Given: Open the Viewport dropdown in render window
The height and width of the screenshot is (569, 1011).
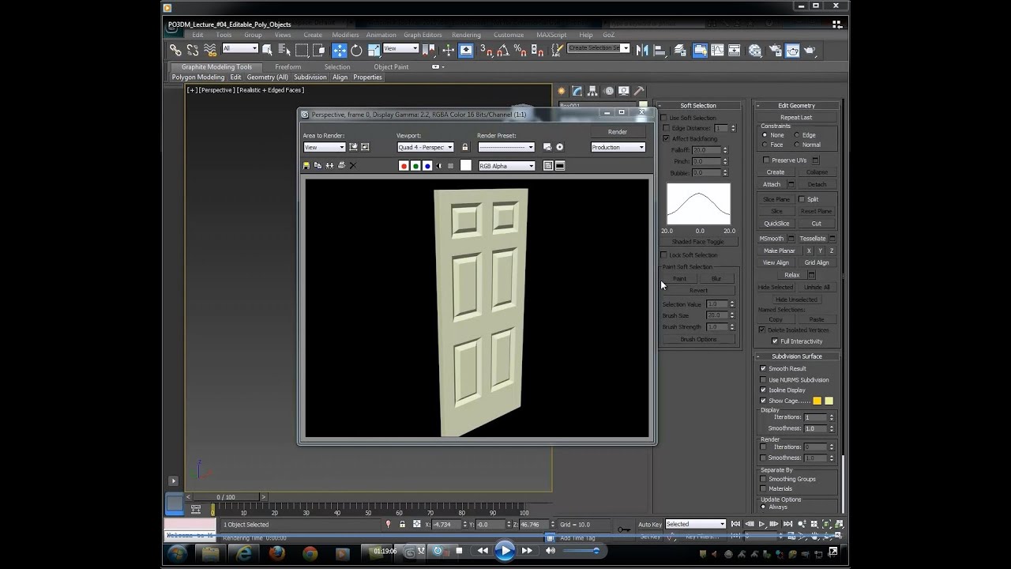Looking at the screenshot, I should (x=426, y=147).
